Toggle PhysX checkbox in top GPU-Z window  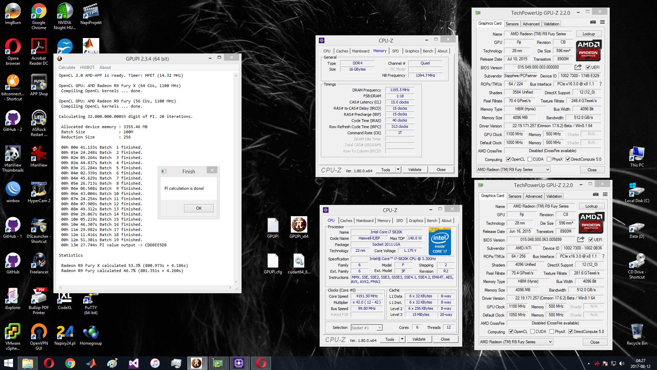click(x=549, y=159)
